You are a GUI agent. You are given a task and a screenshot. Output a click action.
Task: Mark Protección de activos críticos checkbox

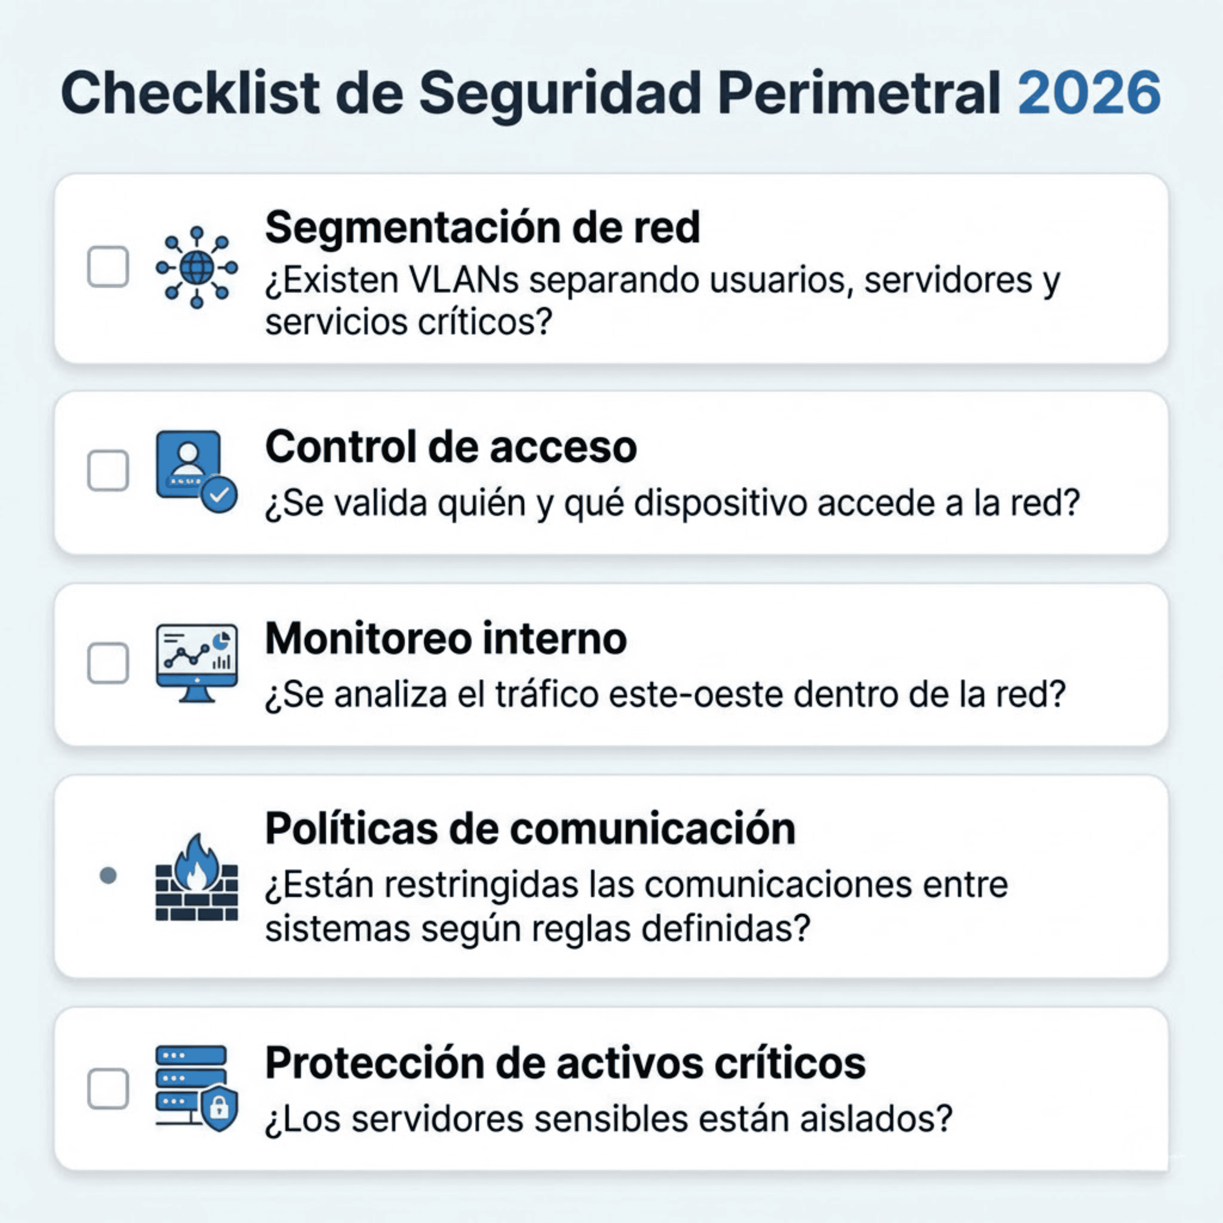click(x=108, y=1089)
